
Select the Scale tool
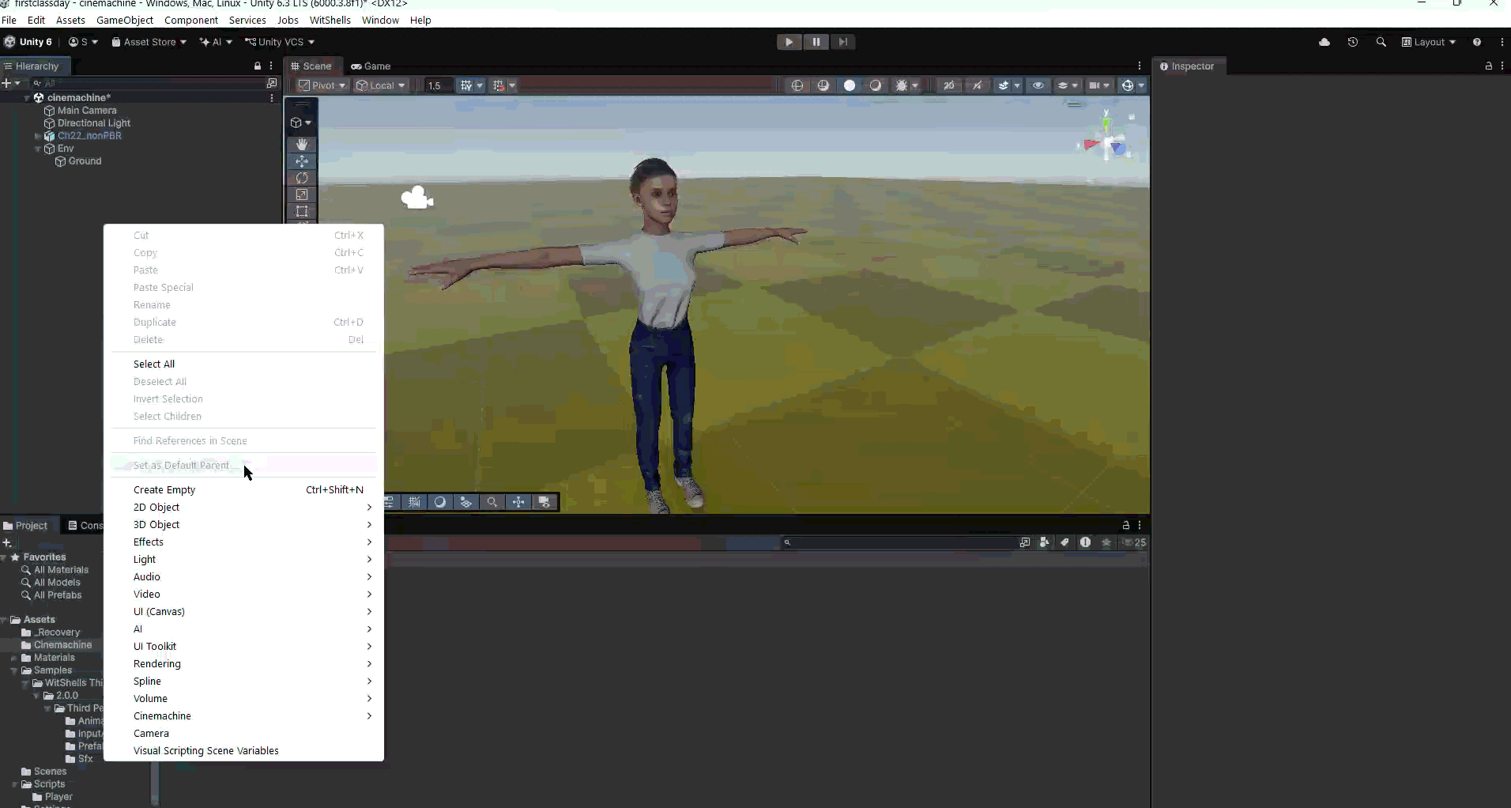(302, 194)
